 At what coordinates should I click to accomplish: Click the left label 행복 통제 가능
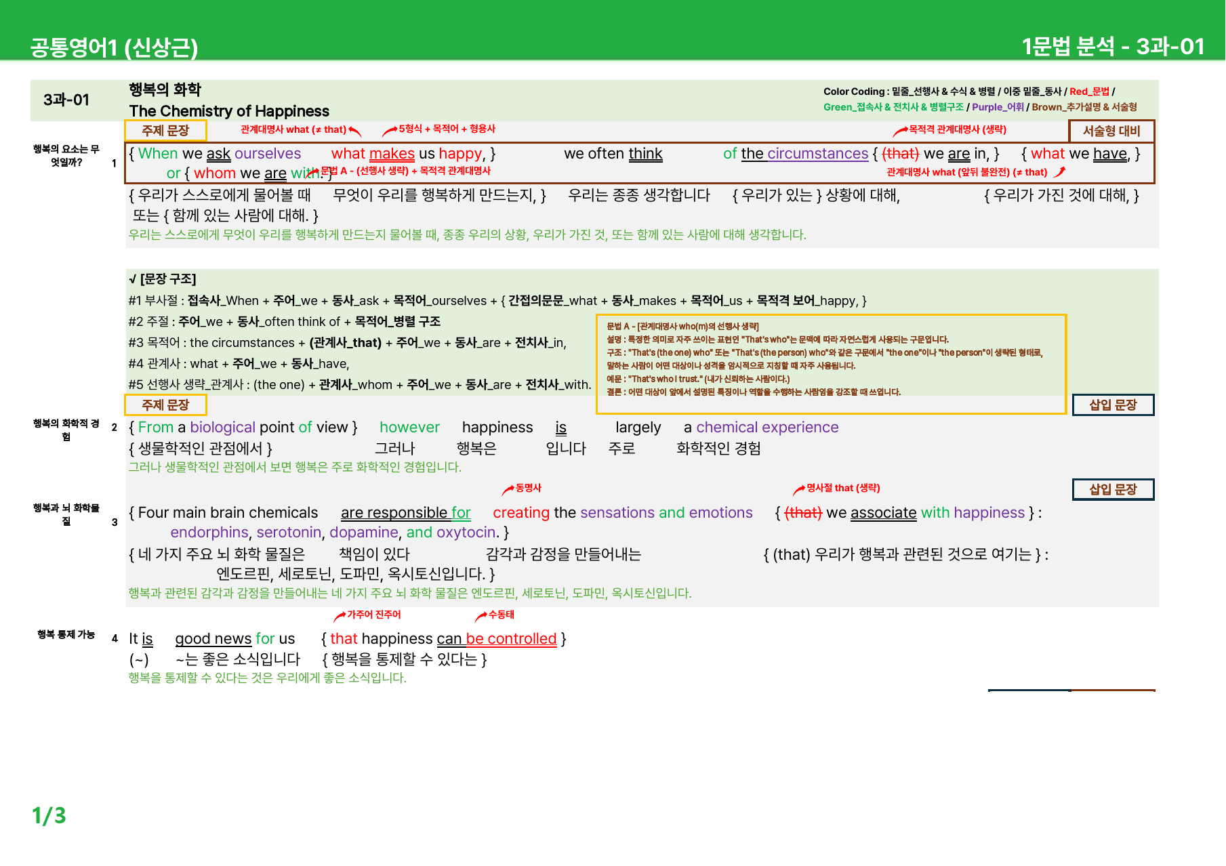point(66,634)
